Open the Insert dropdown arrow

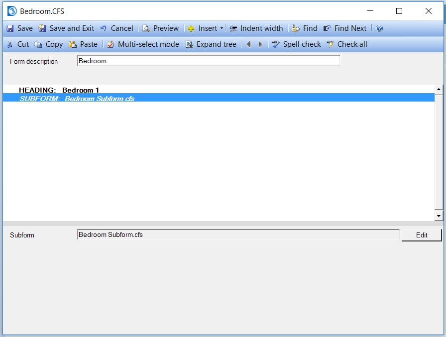click(x=222, y=28)
